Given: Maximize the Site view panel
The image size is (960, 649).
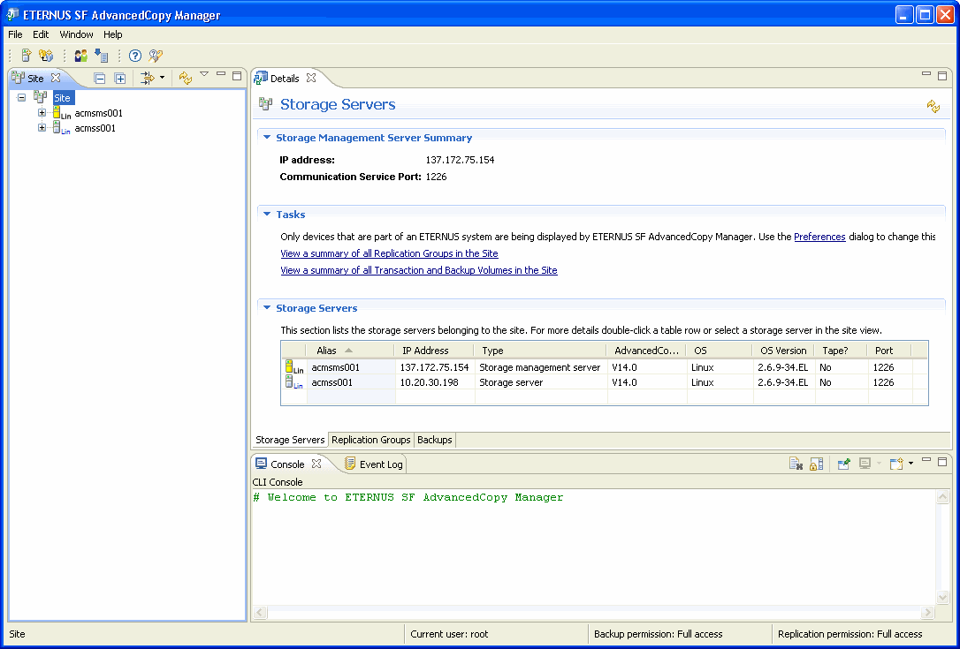Looking at the screenshot, I should [237, 75].
